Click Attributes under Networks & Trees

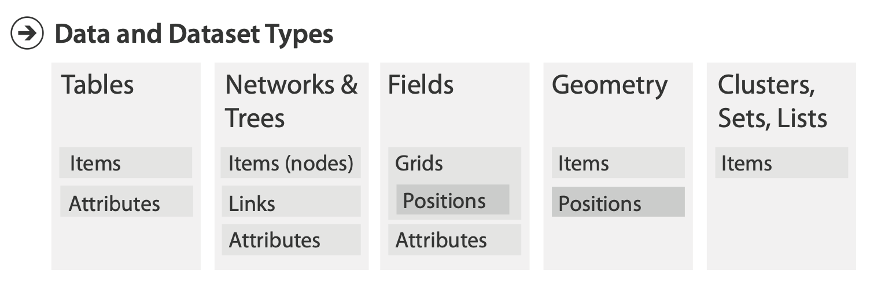[290, 240]
